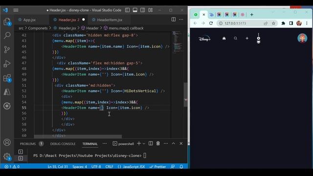Bookmark this page with the star icon

[273, 23]
